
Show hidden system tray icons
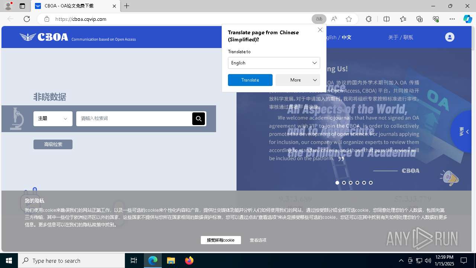(x=401, y=261)
